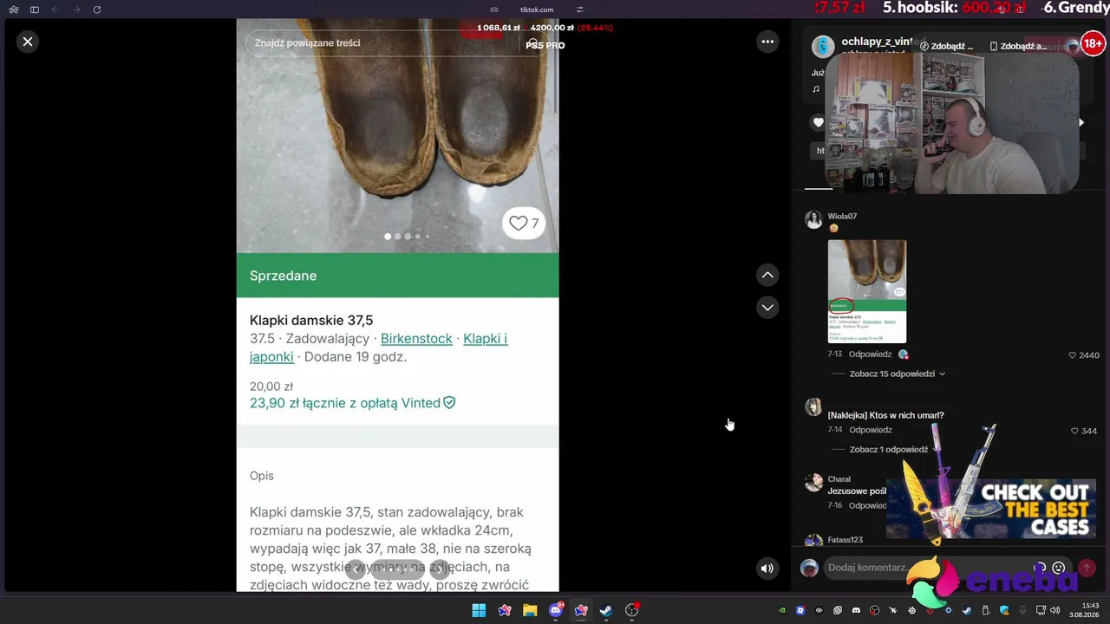The image size is (1110, 624).
Task: Go to the next video
Action: pos(767,307)
